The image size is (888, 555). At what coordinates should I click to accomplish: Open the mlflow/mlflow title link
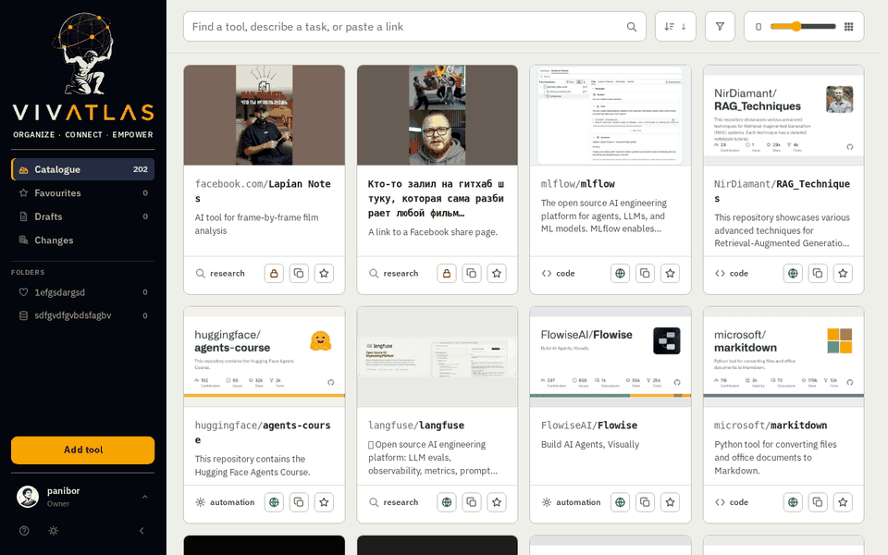click(577, 183)
